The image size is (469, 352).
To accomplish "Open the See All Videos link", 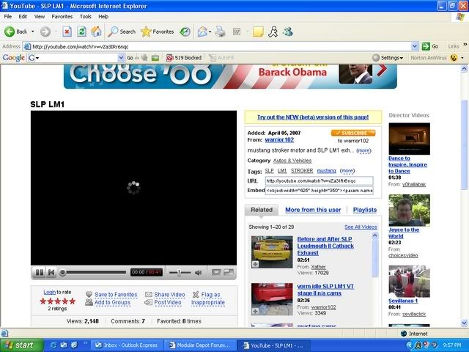I will coord(361,227).
